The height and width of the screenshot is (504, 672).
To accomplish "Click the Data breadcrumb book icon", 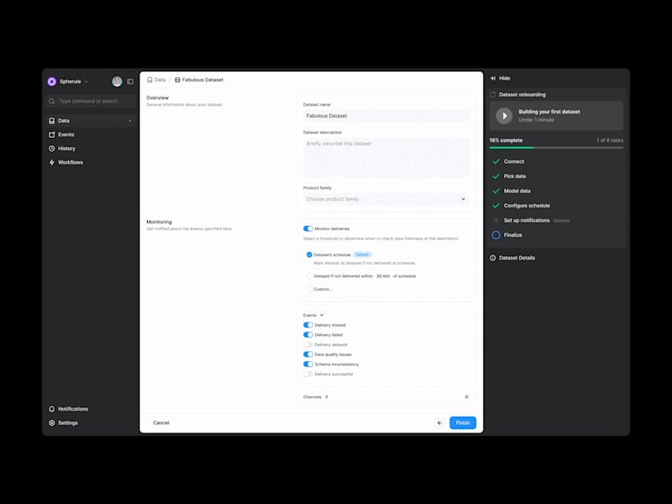I will (x=150, y=80).
